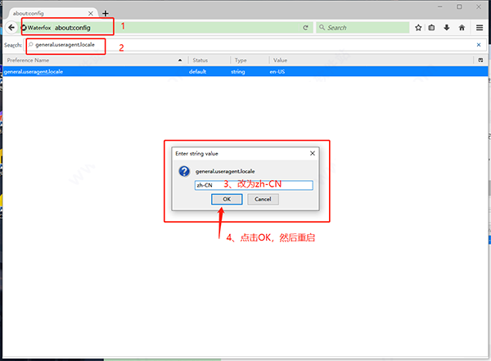Open the hamburger menu
This screenshot has height=361, width=491.
[x=480, y=27]
